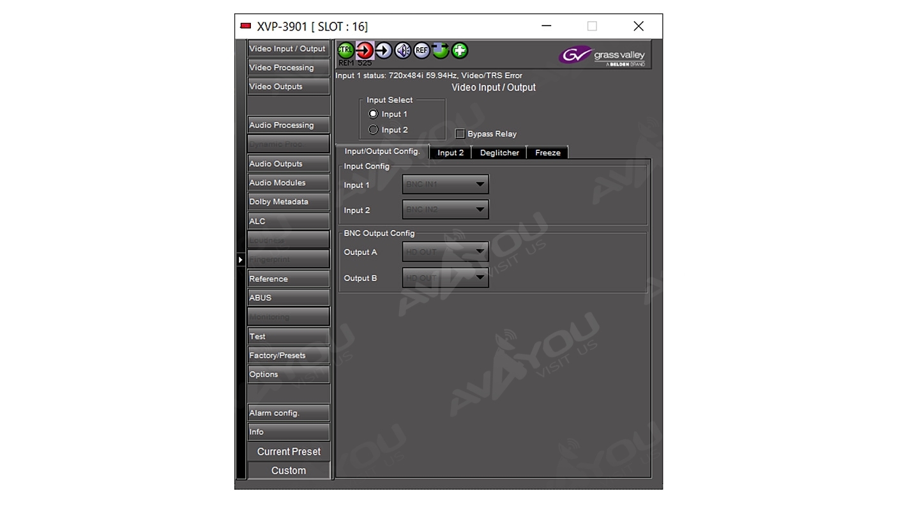Viewport: 908px width, 511px height.
Task: Click the green plus health icon
Action: tap(460, 50)
